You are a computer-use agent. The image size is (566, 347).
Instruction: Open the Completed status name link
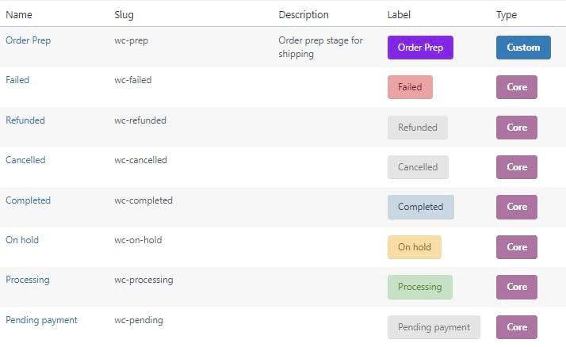(x=29, y=200)
